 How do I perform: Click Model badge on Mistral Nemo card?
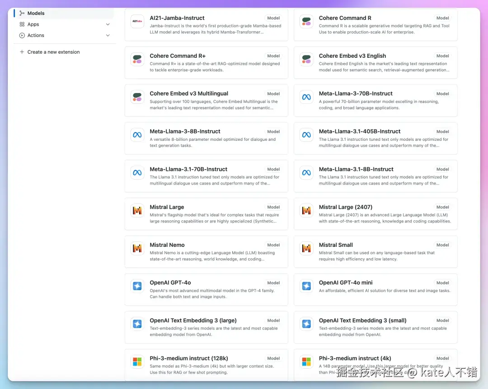click(273, 245)
